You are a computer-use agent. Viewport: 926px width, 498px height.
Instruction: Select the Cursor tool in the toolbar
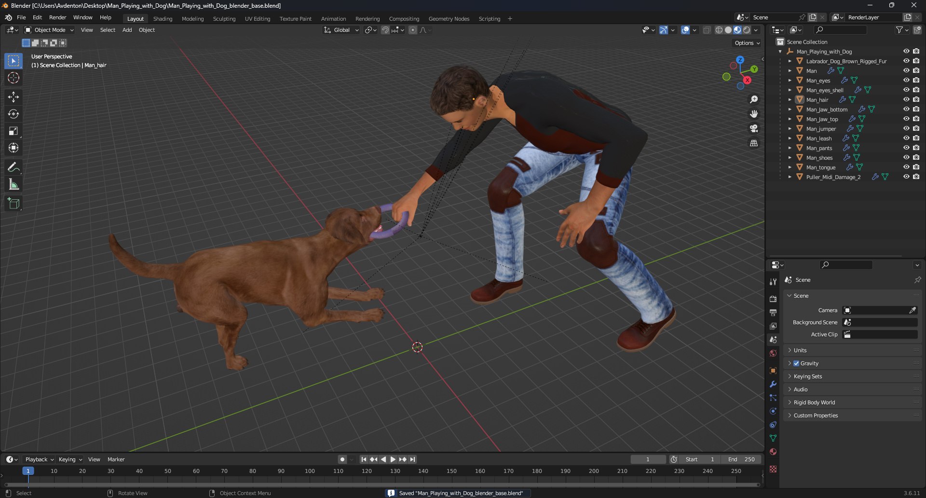click(14, 78)
